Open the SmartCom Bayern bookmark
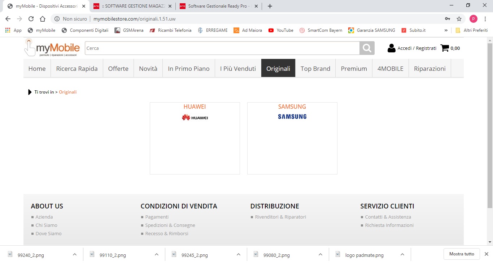This screenshot has width=493, height=263. (321, 30)
